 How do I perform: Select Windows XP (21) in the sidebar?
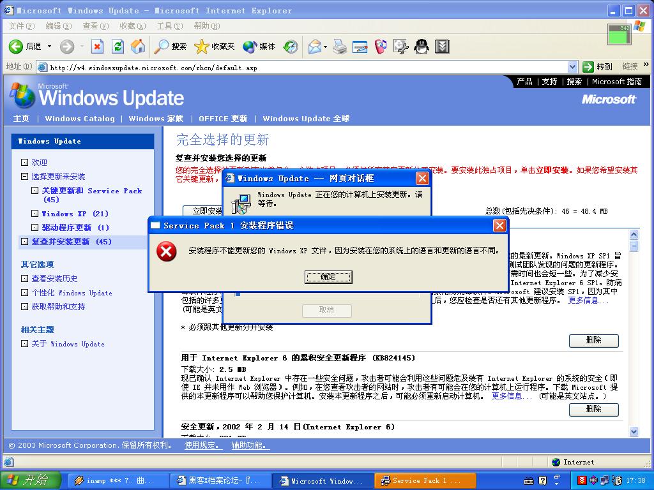[75, 214]
